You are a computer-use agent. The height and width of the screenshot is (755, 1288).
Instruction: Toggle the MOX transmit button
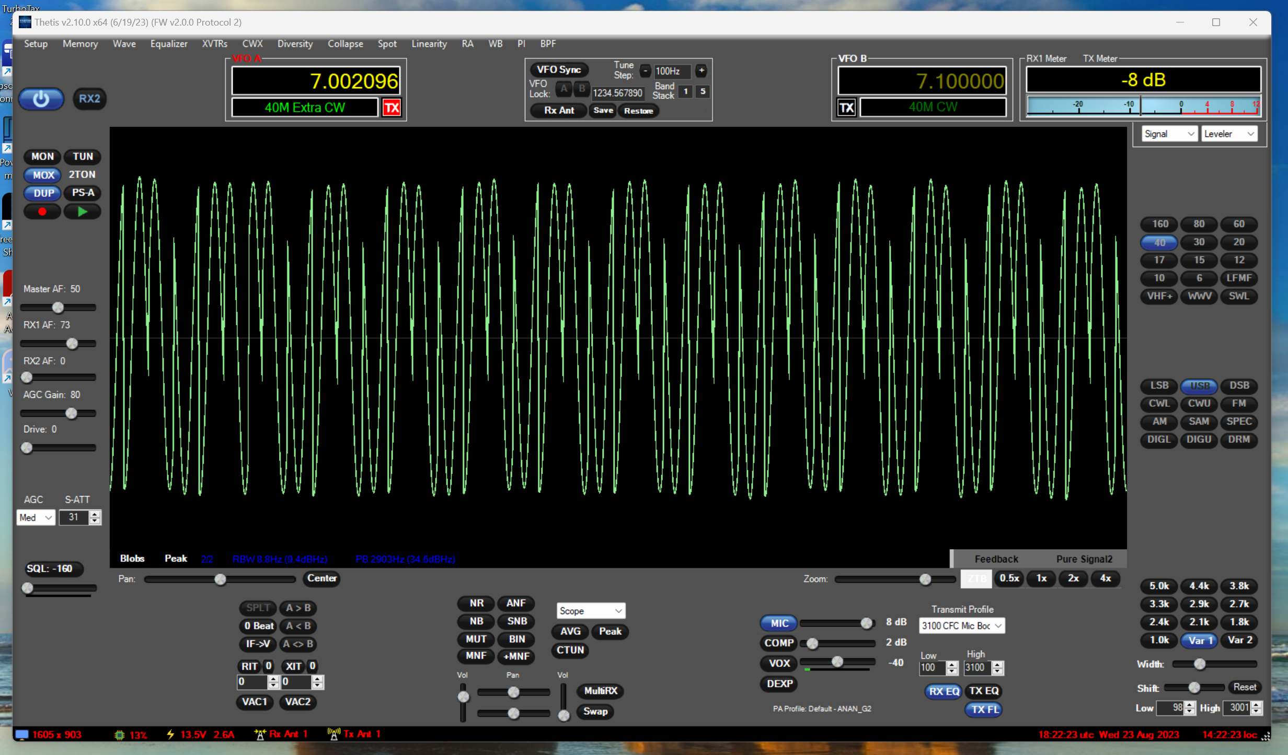[x=43, y=175]
